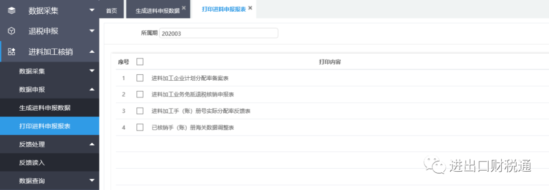The width and height of the screenshot is (549, 190).
Task: Collapse the 进料加工核销 menu arrow
Action: [x=92, y=52]
